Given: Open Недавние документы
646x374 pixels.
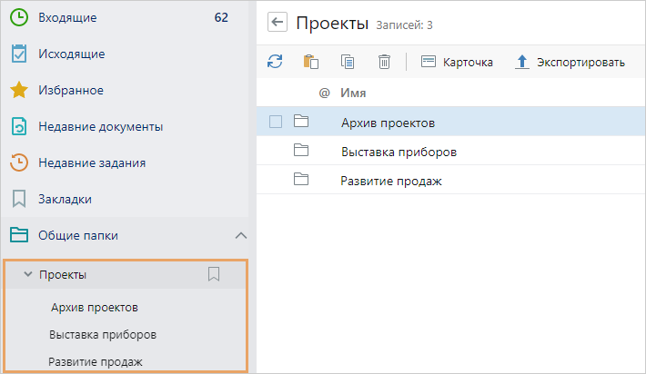Looking at the screenshot, I should [x=100, y=126].
